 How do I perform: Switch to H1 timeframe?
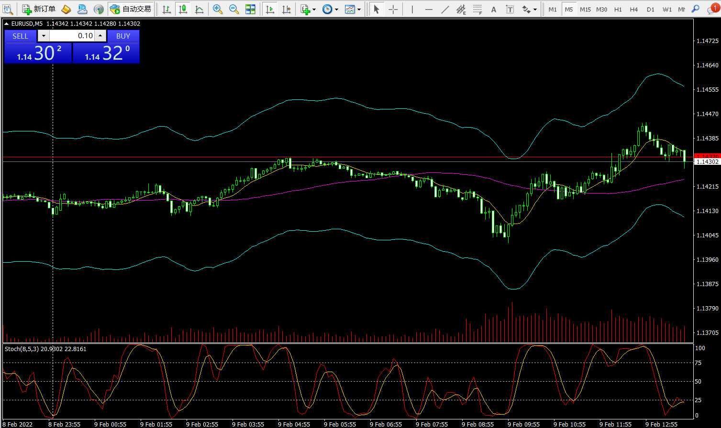[618, 9]
